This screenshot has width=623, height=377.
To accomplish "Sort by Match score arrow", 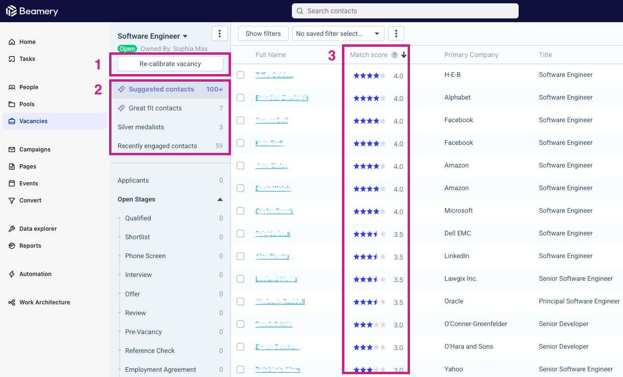I will click(x=404, y=55).
